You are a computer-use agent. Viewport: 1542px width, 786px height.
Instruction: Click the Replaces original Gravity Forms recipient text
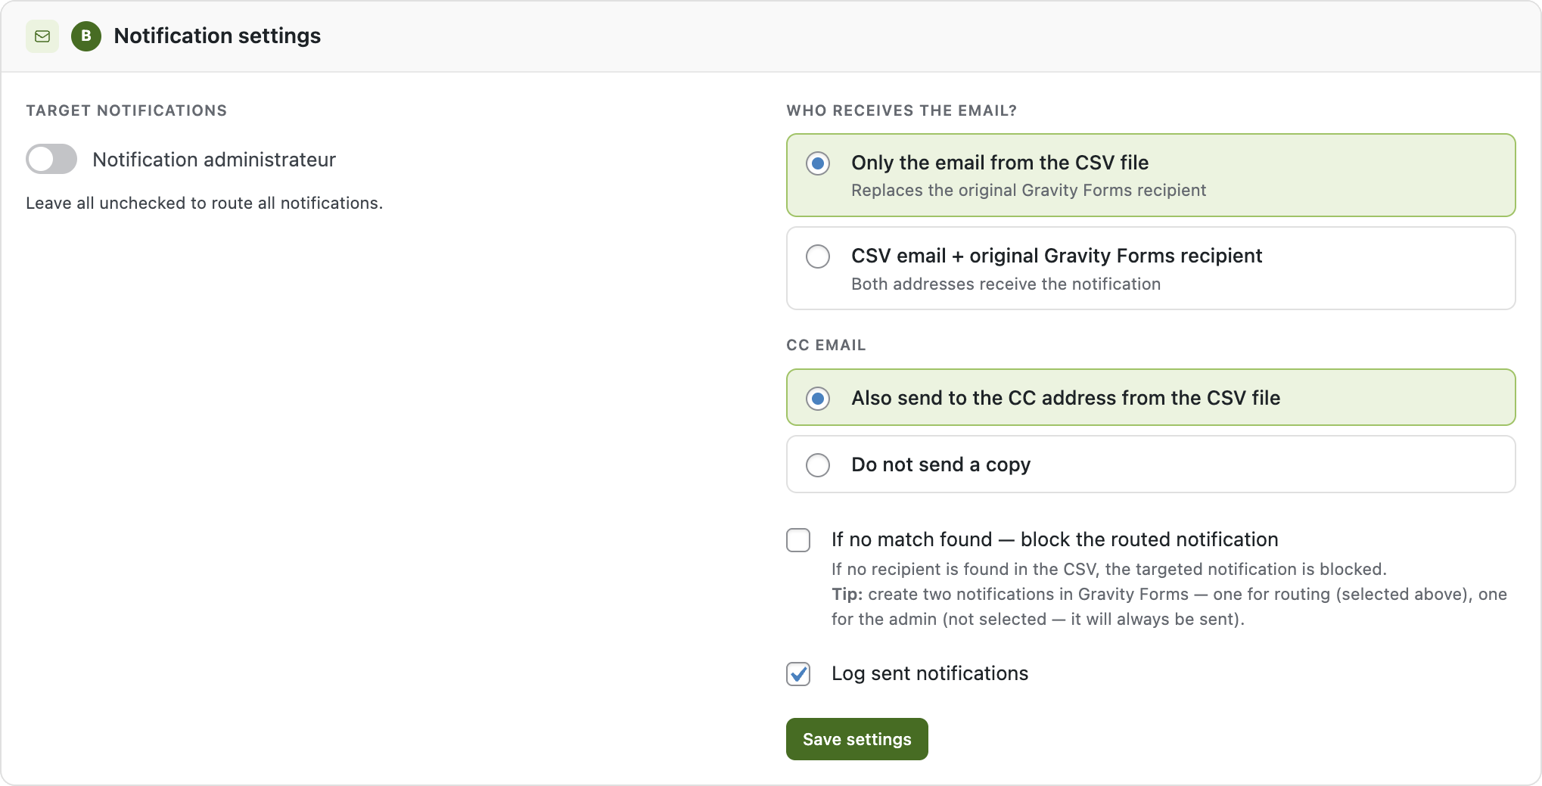(1028, 191)
